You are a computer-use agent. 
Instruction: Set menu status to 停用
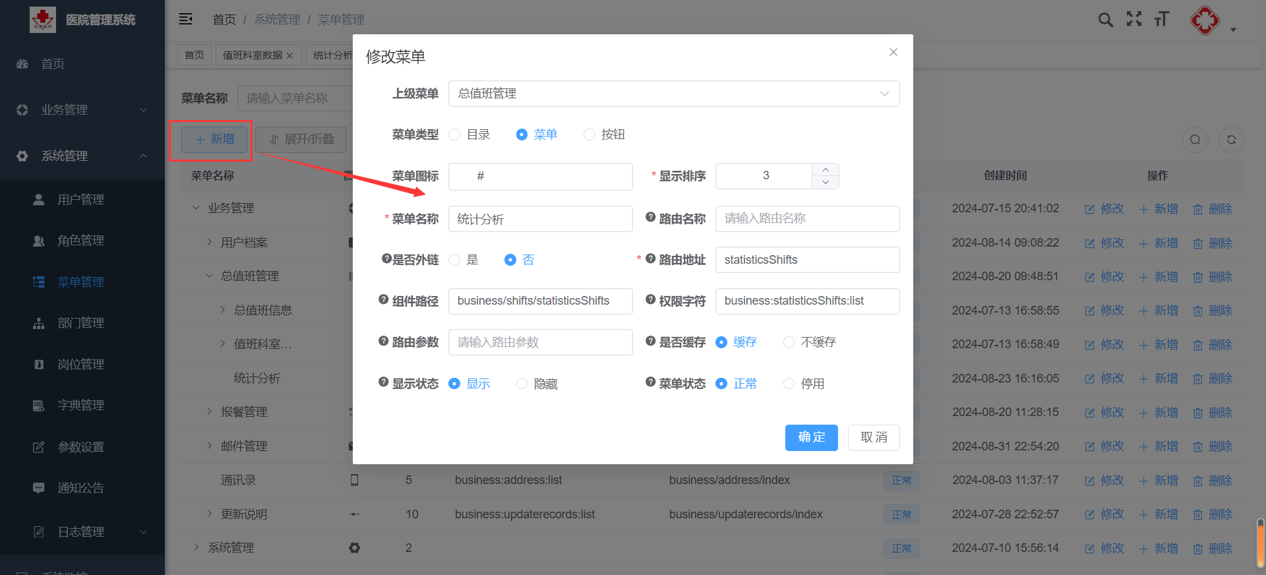click(x=789, y=384)
